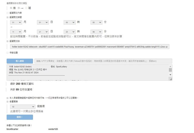Toggle the 噓 boo type checkbox
The width and height of the screenshot is (194, 133).
[26, 8]
